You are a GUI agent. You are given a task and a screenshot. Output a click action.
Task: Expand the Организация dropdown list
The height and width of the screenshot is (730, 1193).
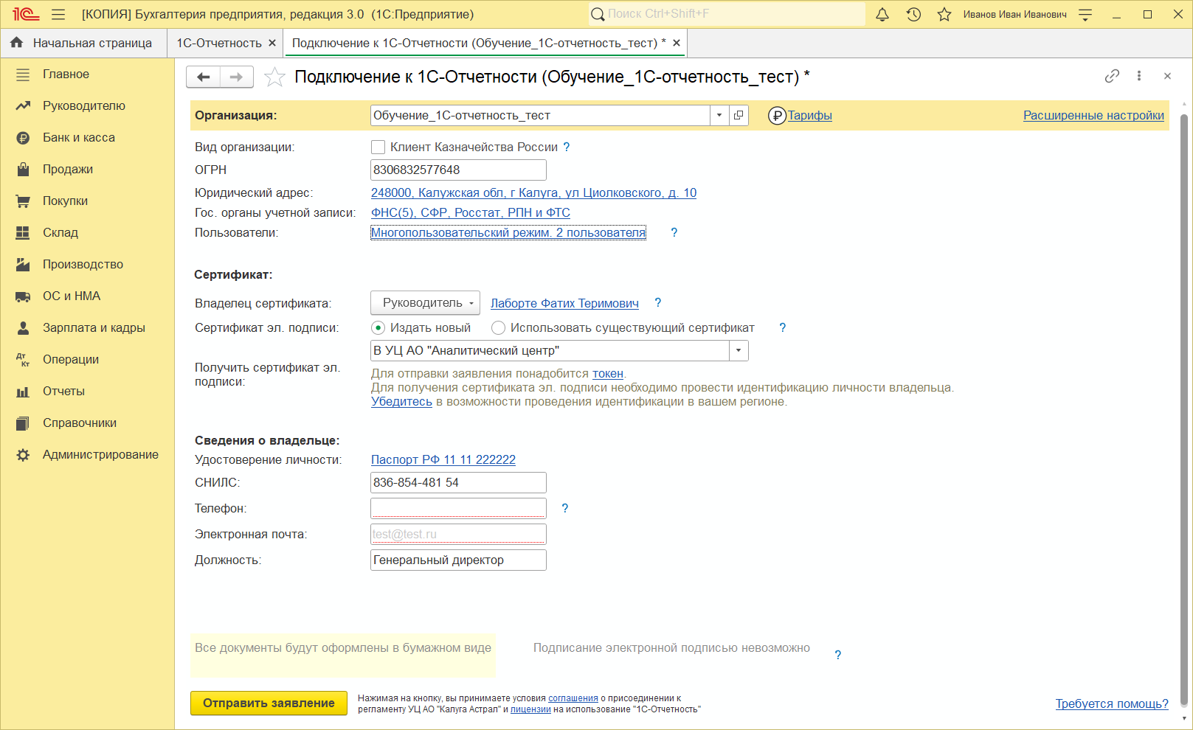click(x=719, y=115)
